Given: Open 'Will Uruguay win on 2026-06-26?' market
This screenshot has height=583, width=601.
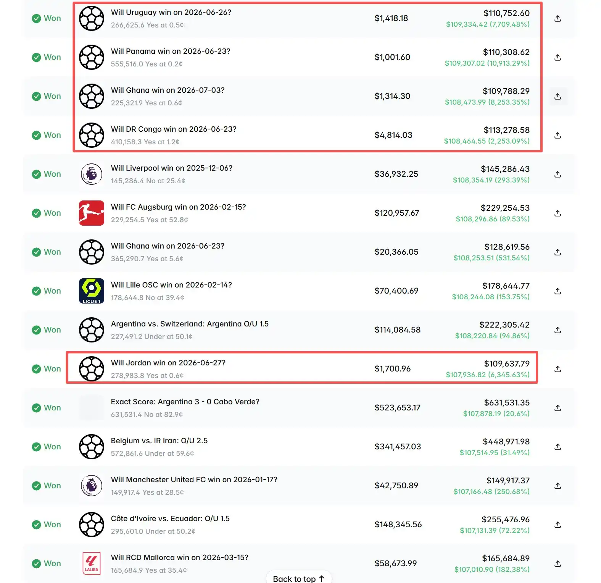Looking at the screenshot, I should [171, 12].
